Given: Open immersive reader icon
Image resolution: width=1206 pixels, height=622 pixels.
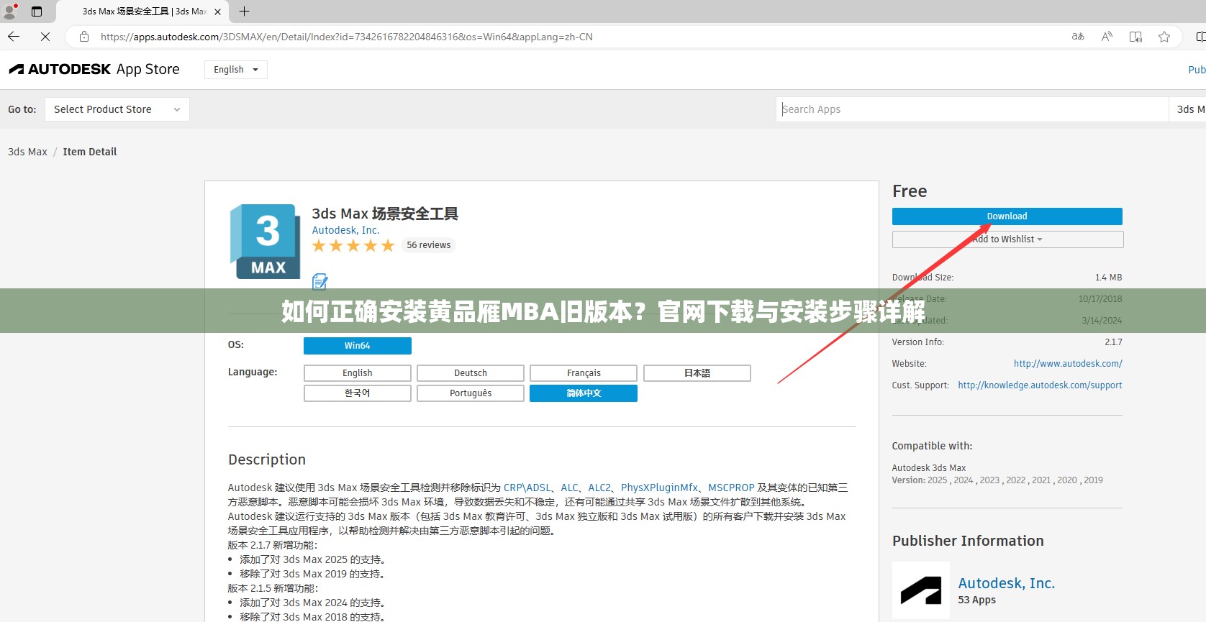Looking at the screenshot, I should (x=1135, y=37).
